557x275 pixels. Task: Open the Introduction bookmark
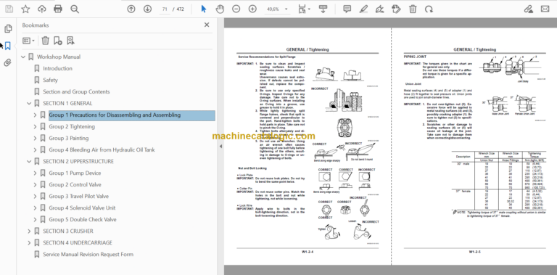(x=57, y=69)
